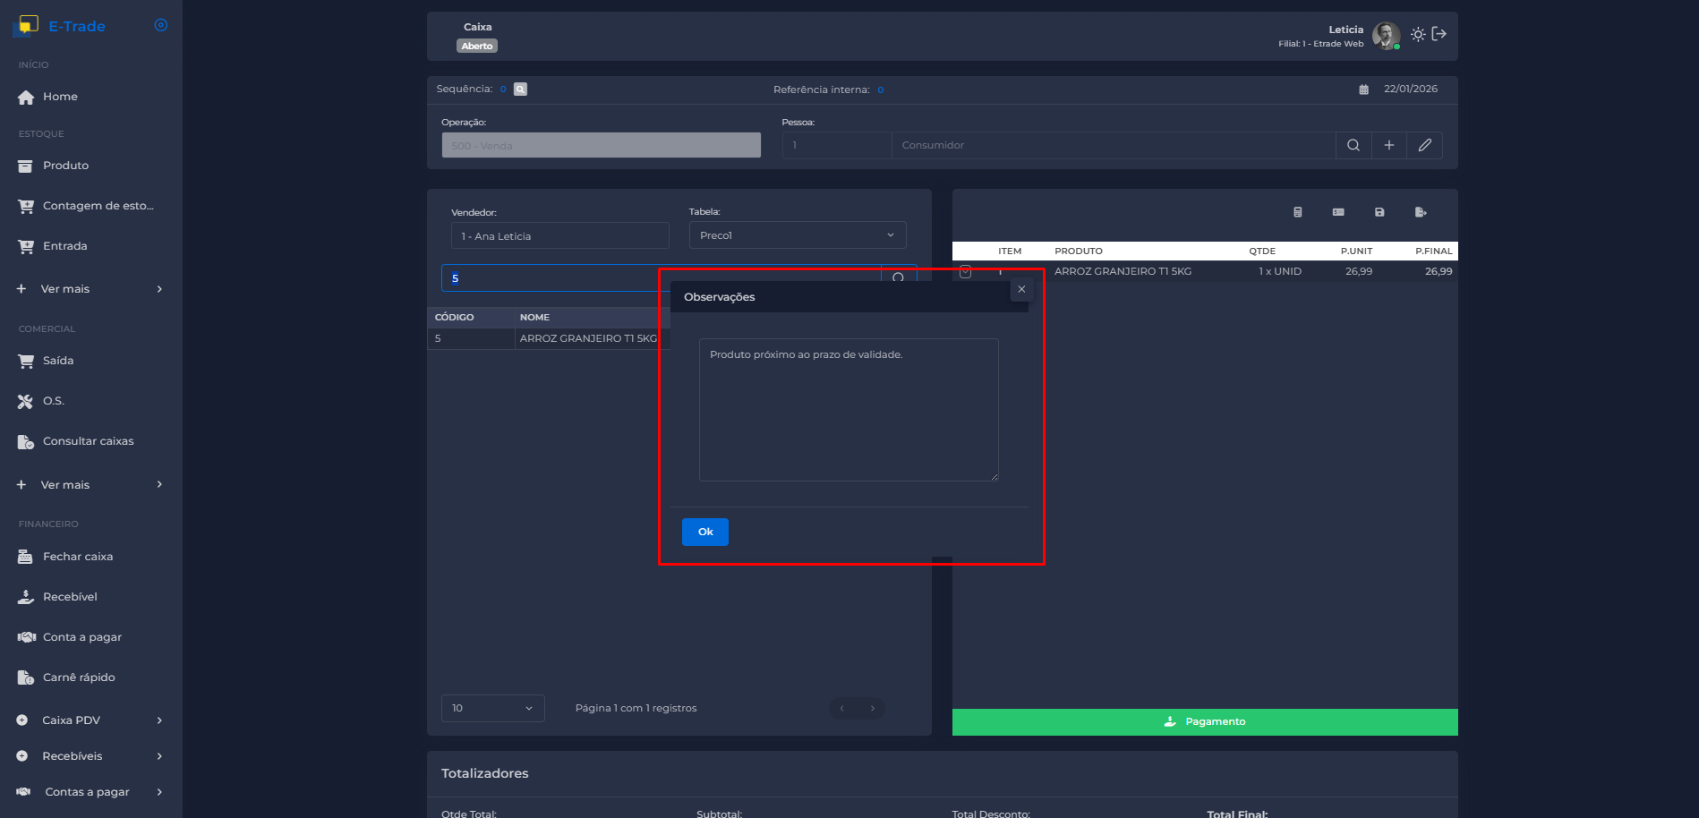Click the green Pagamento button
Image resolution: width=1699 pixels, height=818 pixels.
[x=1204, y=721]
